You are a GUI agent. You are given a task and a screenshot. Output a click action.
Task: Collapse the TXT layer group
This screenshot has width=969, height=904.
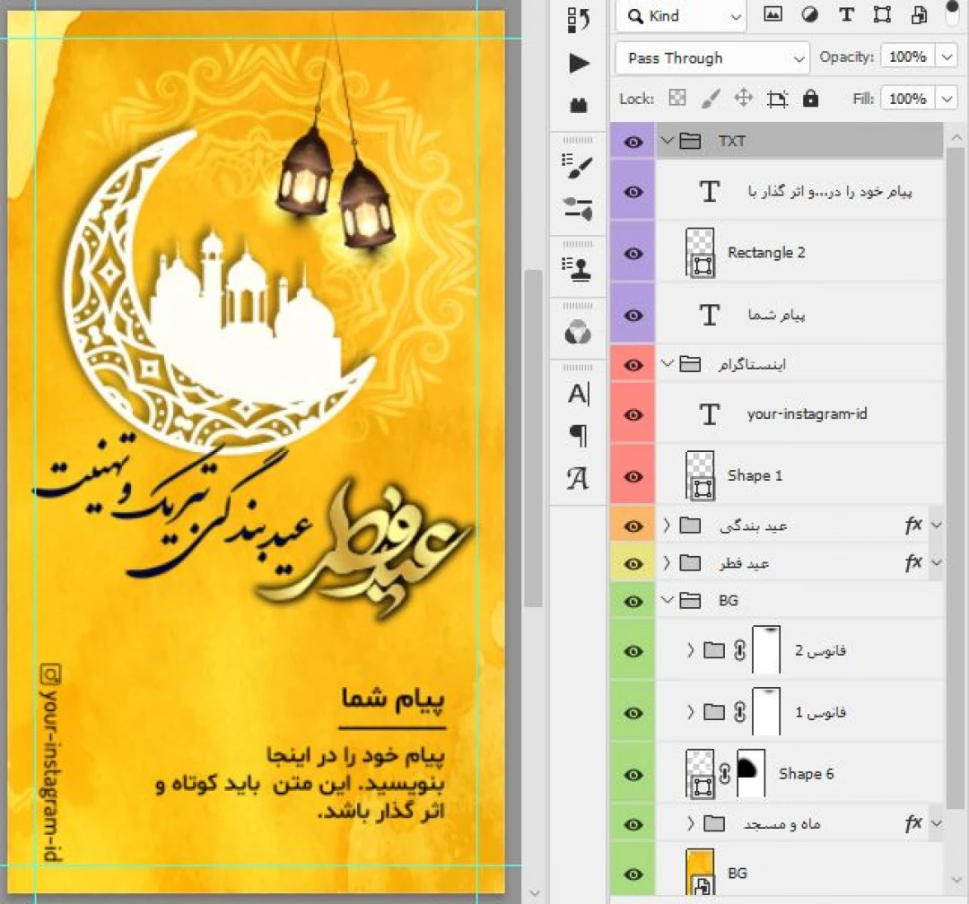[667, 142]
